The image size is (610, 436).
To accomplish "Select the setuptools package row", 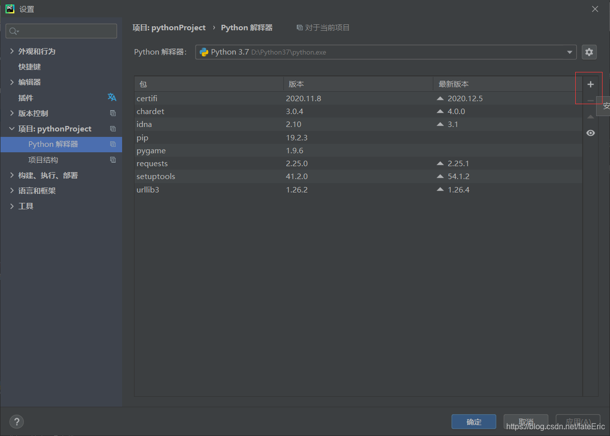I will 358,176.
